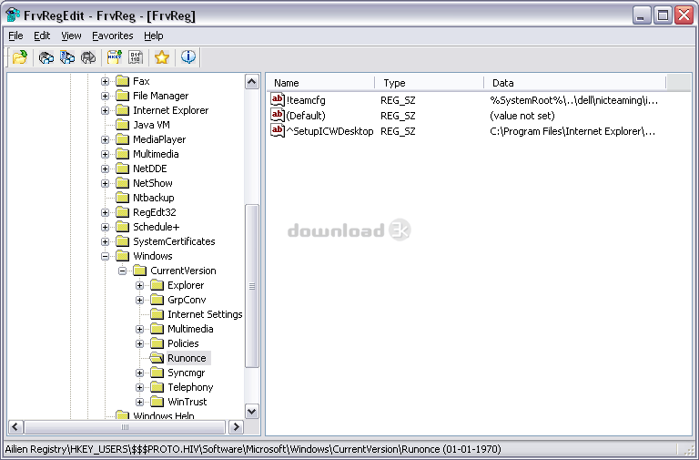Expand the WinTrust key
699x460 pixels.
139,402
